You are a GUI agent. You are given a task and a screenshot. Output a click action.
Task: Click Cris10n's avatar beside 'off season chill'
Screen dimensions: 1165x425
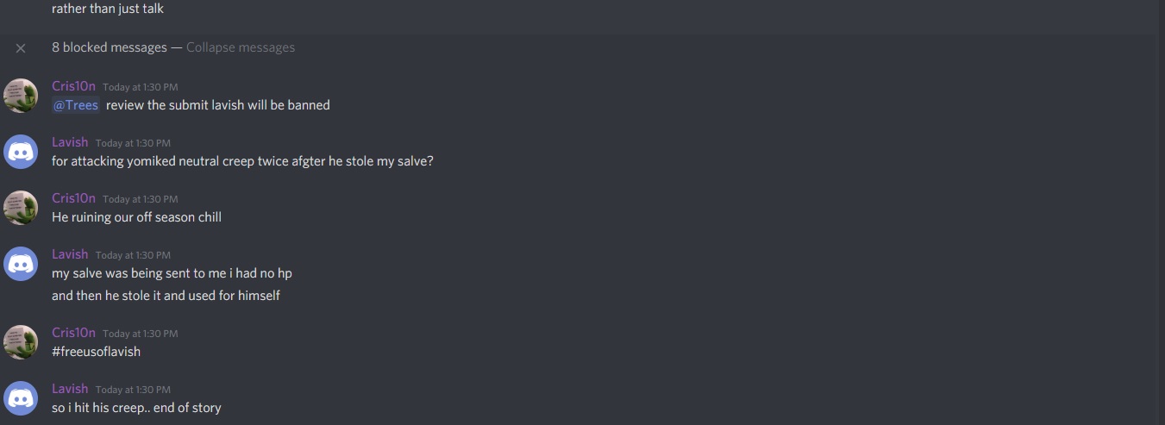[21, 208]
